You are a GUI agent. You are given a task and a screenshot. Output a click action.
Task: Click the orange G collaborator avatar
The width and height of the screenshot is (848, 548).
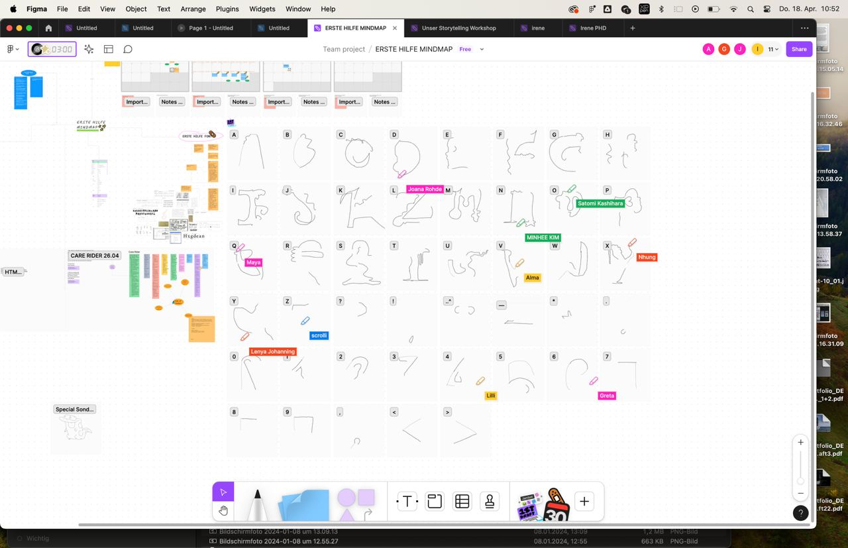point(724,49)
